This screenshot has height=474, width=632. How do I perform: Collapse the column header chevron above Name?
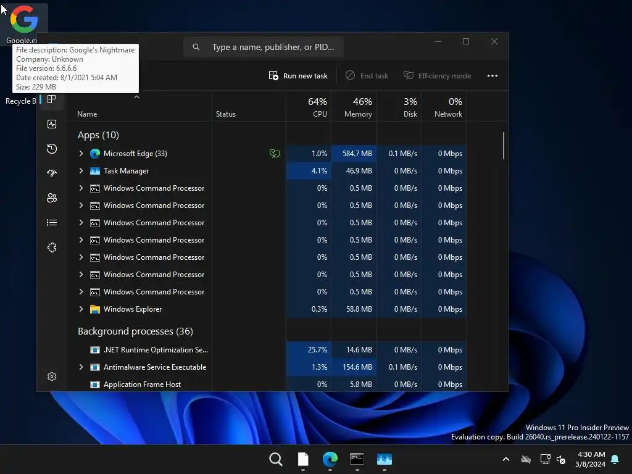point(136,97)
